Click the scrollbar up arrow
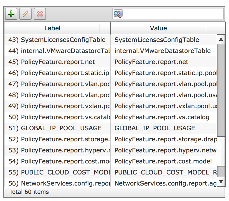Screen dimensions: 229x201 (x=221, y=39)
